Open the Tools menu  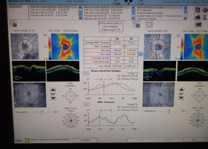pos(186,2)
